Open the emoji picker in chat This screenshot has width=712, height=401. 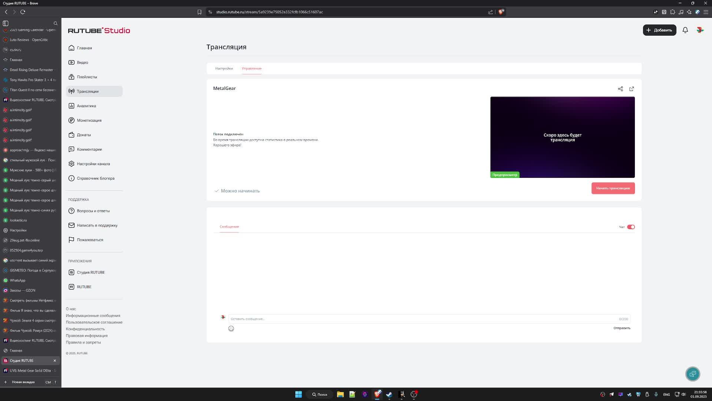231,329
